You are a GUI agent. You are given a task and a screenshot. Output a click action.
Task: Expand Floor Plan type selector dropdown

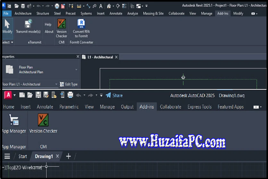[x=76, y=69]
